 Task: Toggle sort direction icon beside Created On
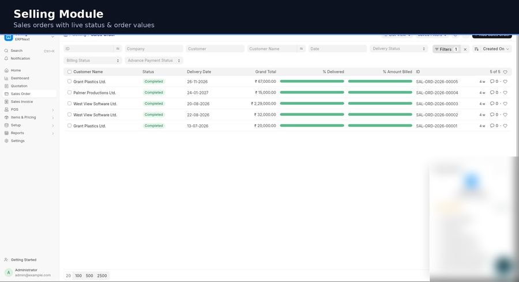(x=476, y=49)
